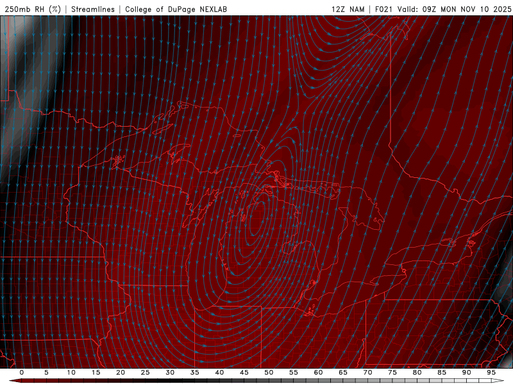Click the "12Z NAM" model run label

point(348,9)
